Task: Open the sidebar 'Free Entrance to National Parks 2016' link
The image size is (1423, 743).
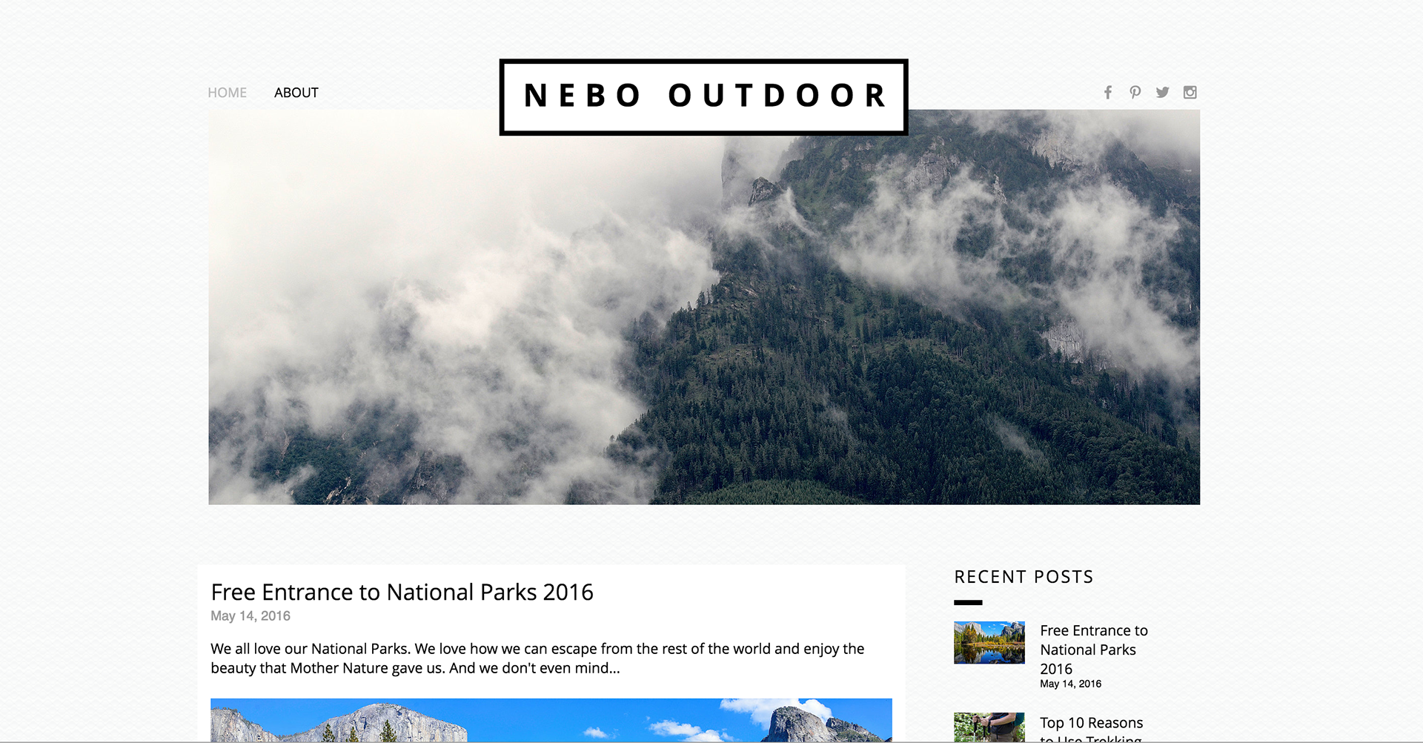Action: click(x=1094, y=650)
